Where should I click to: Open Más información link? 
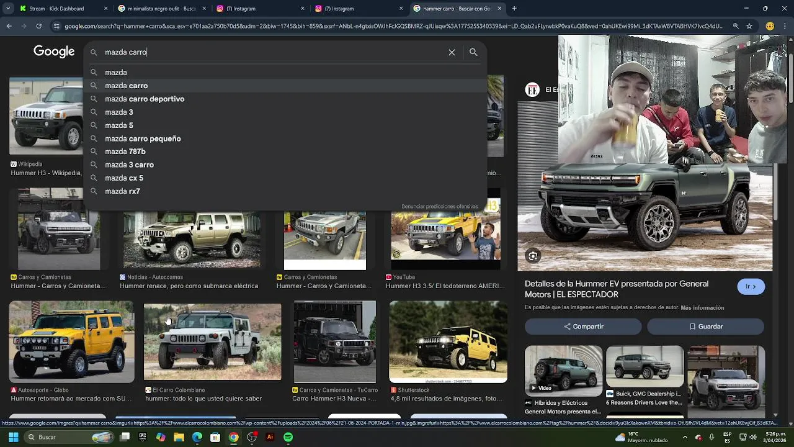tap(702, 308)
